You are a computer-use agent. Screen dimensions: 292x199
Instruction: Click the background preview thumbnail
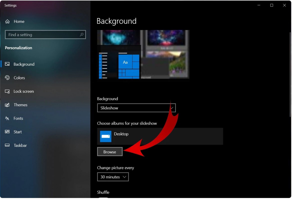tap(143, 54)
